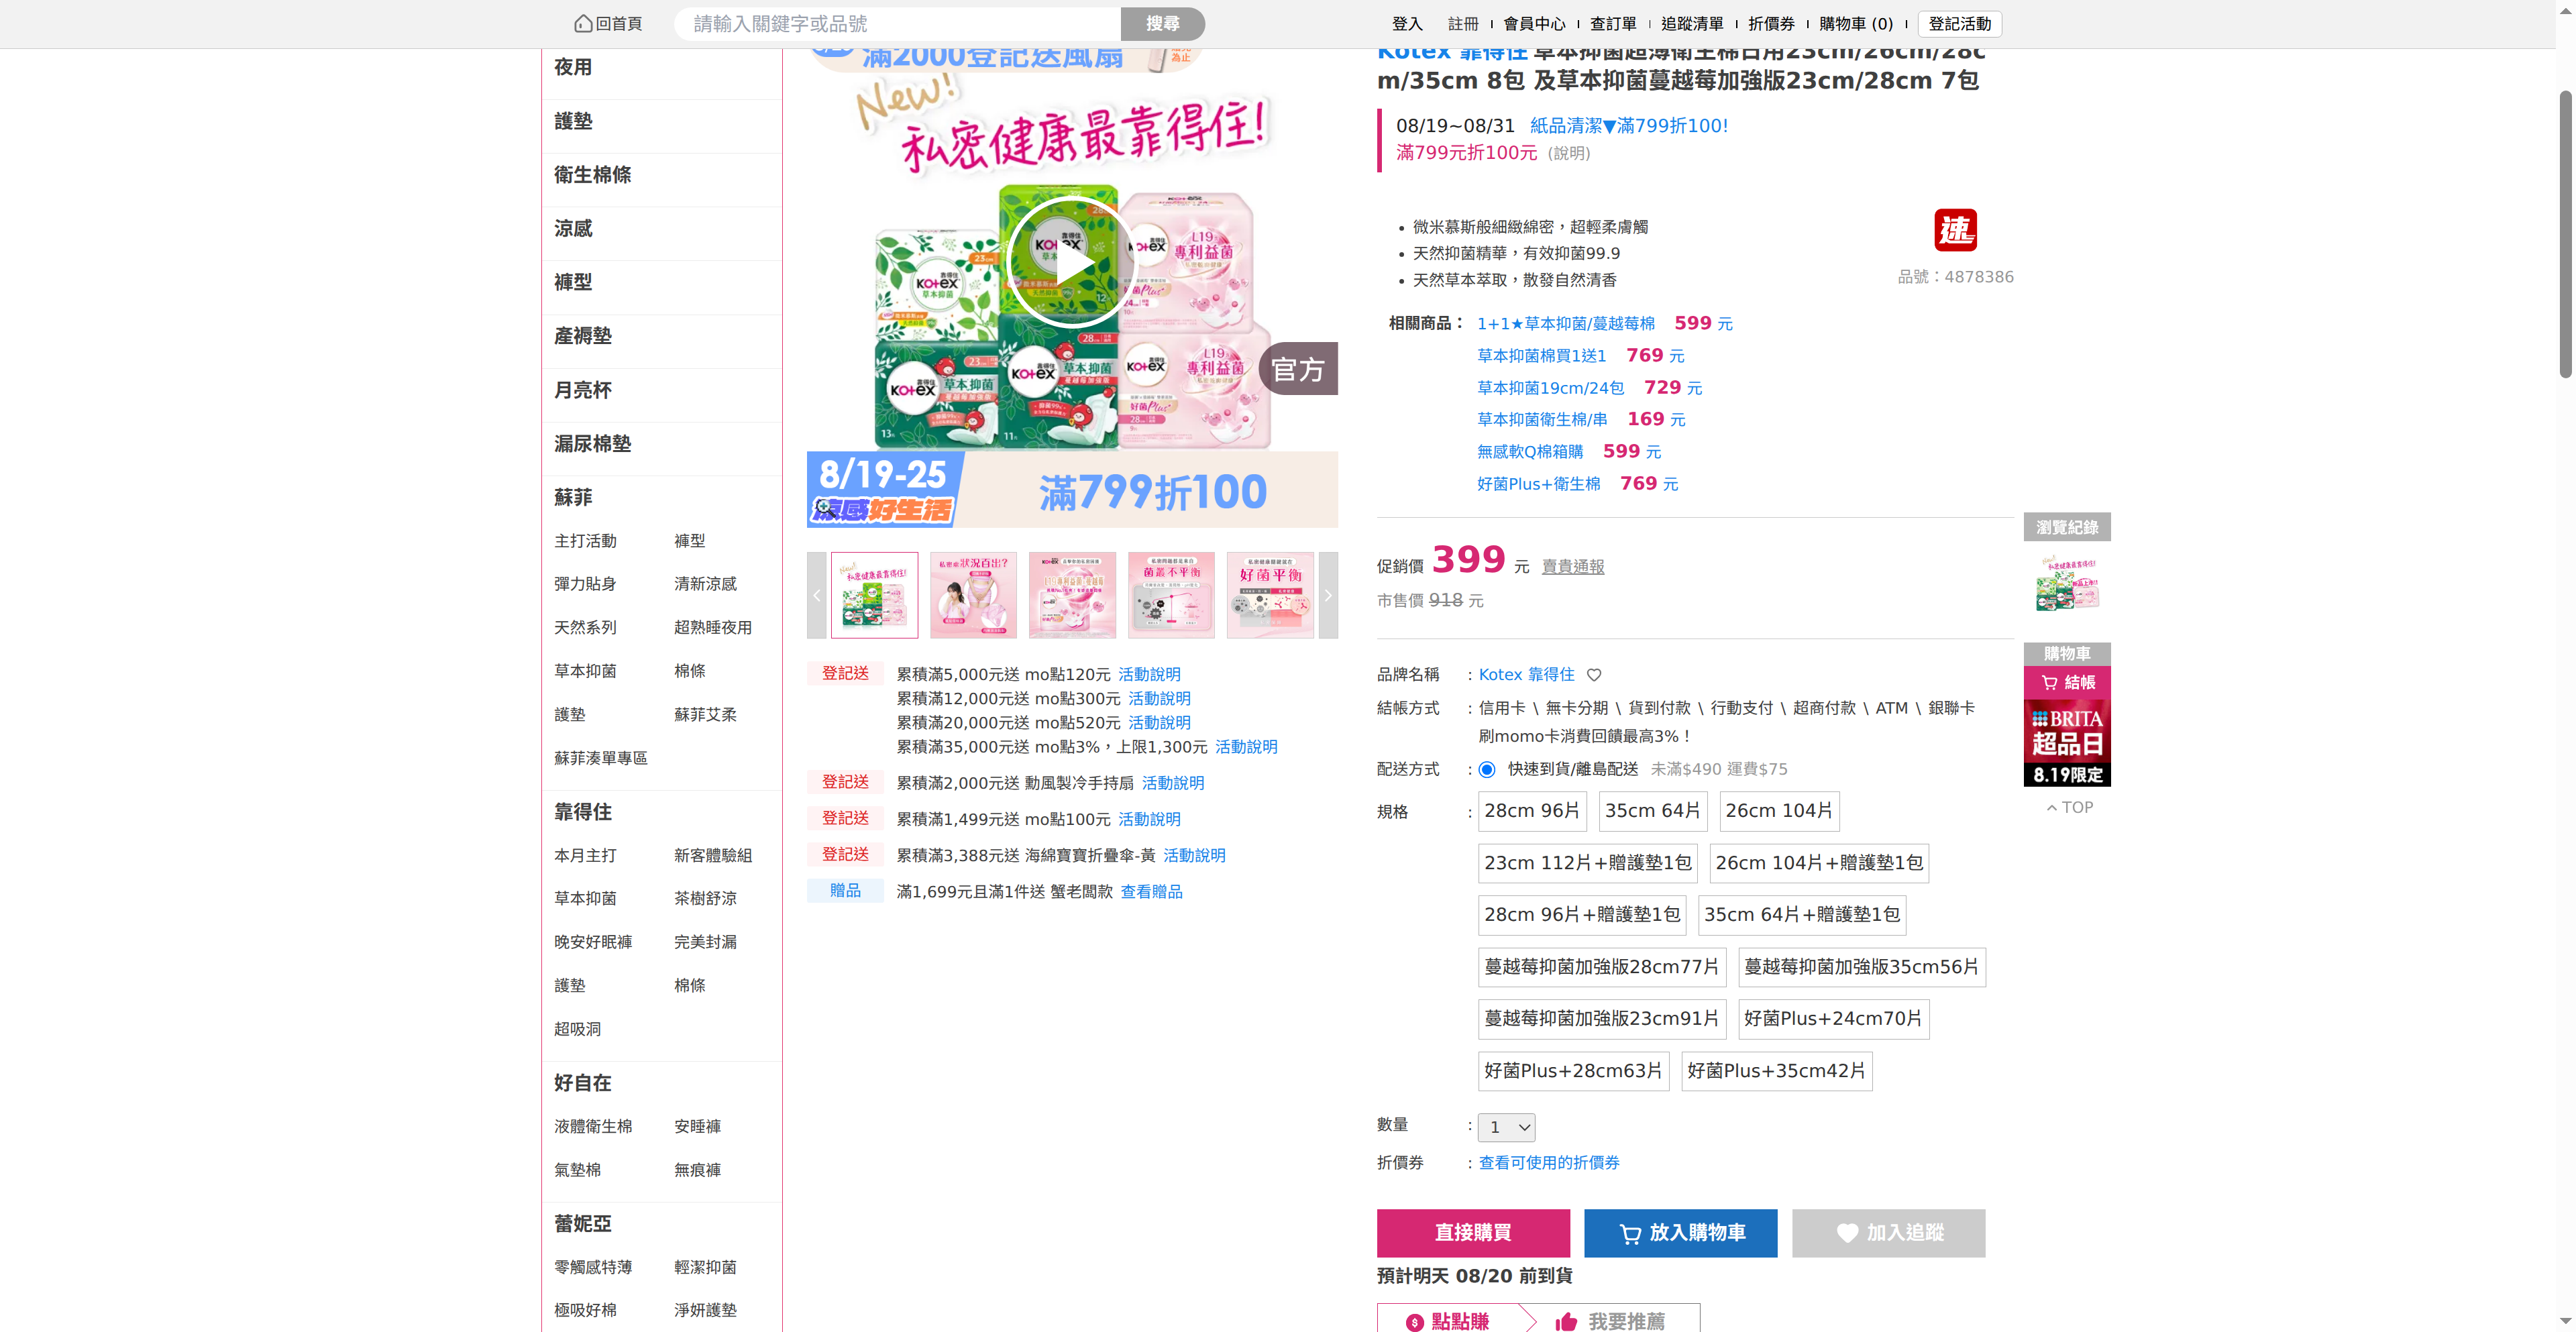Screen dimensions: 2576x1332
Task: Play the product video
Action: (1071, 263)
